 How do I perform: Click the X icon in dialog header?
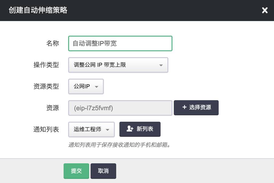coord(265,10)
